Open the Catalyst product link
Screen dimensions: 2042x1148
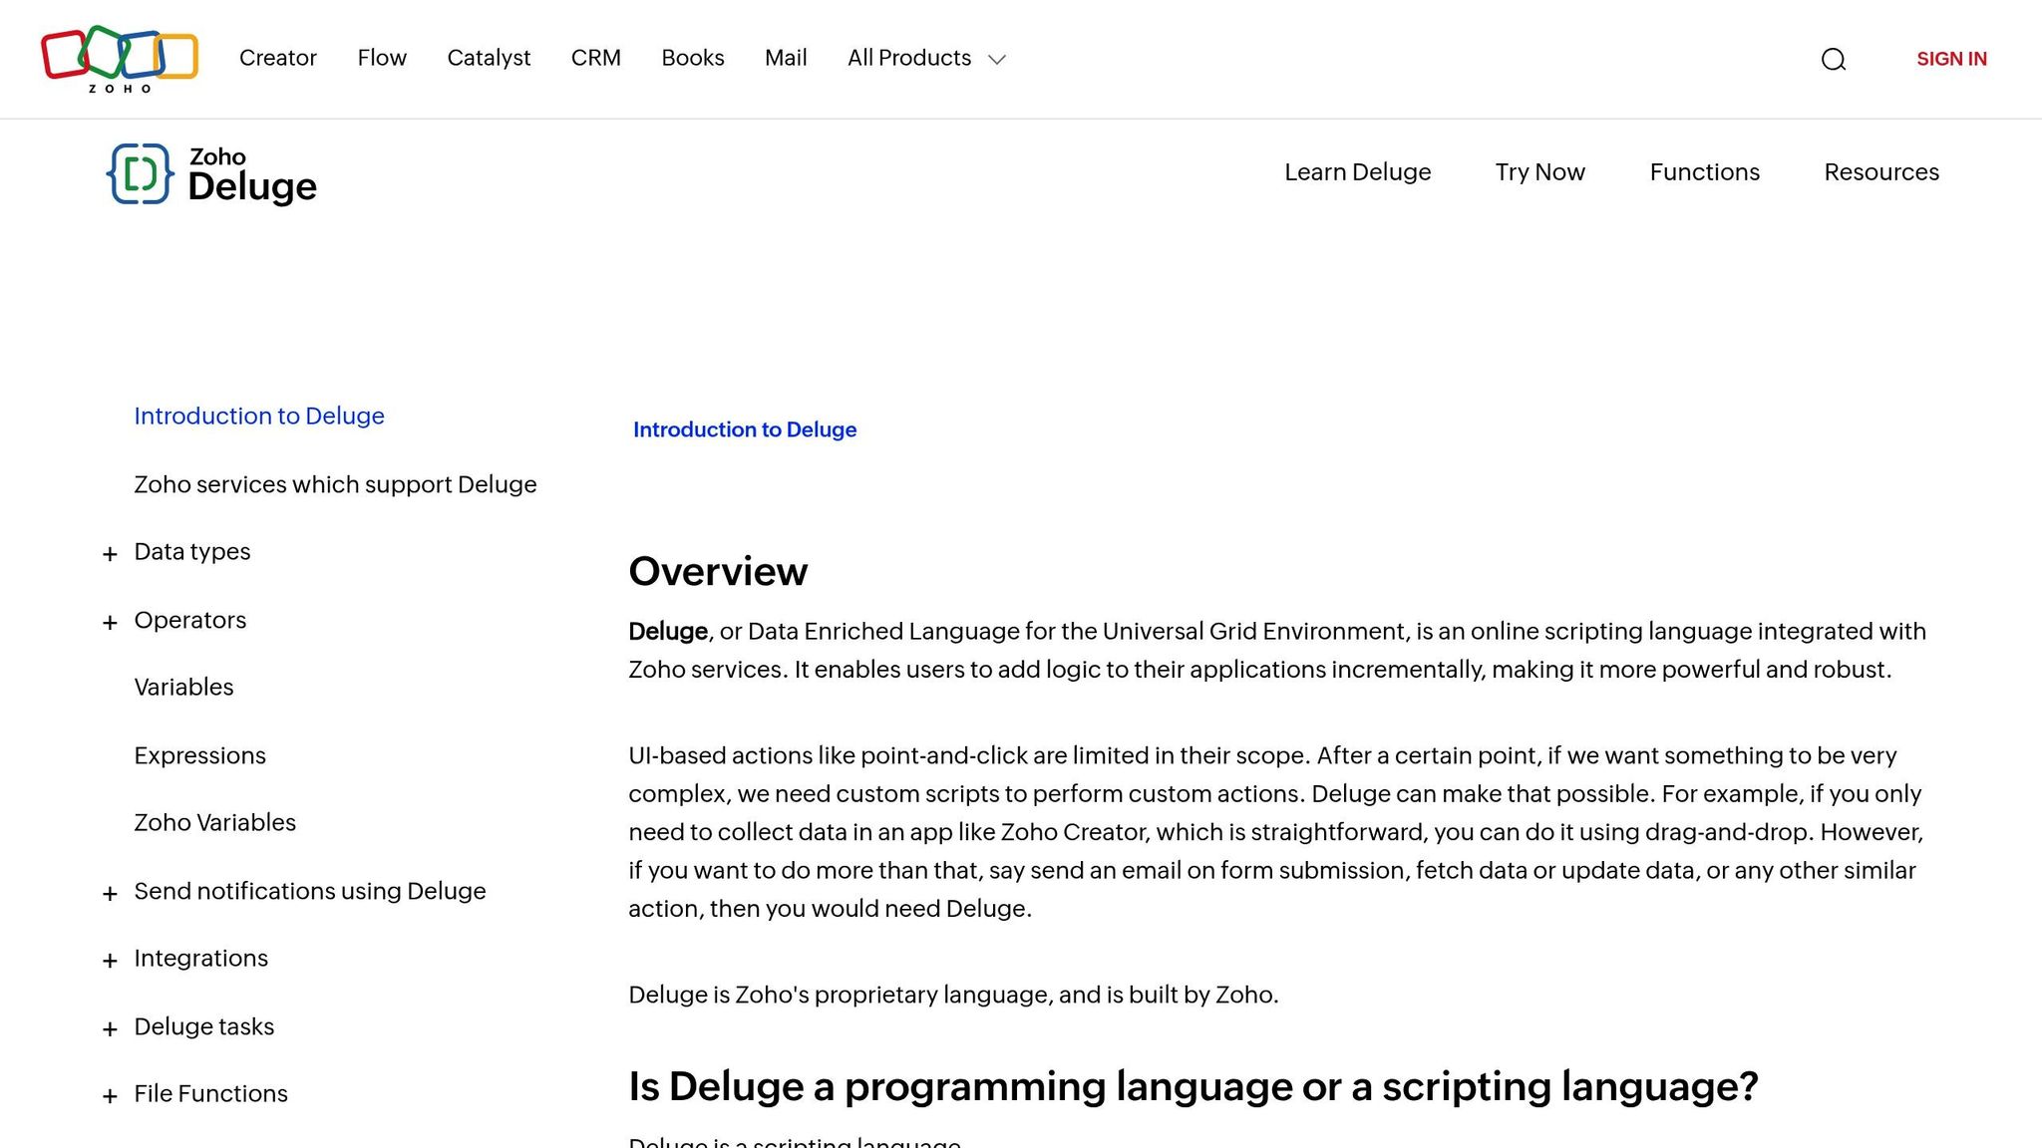click(x=489, y=59)
